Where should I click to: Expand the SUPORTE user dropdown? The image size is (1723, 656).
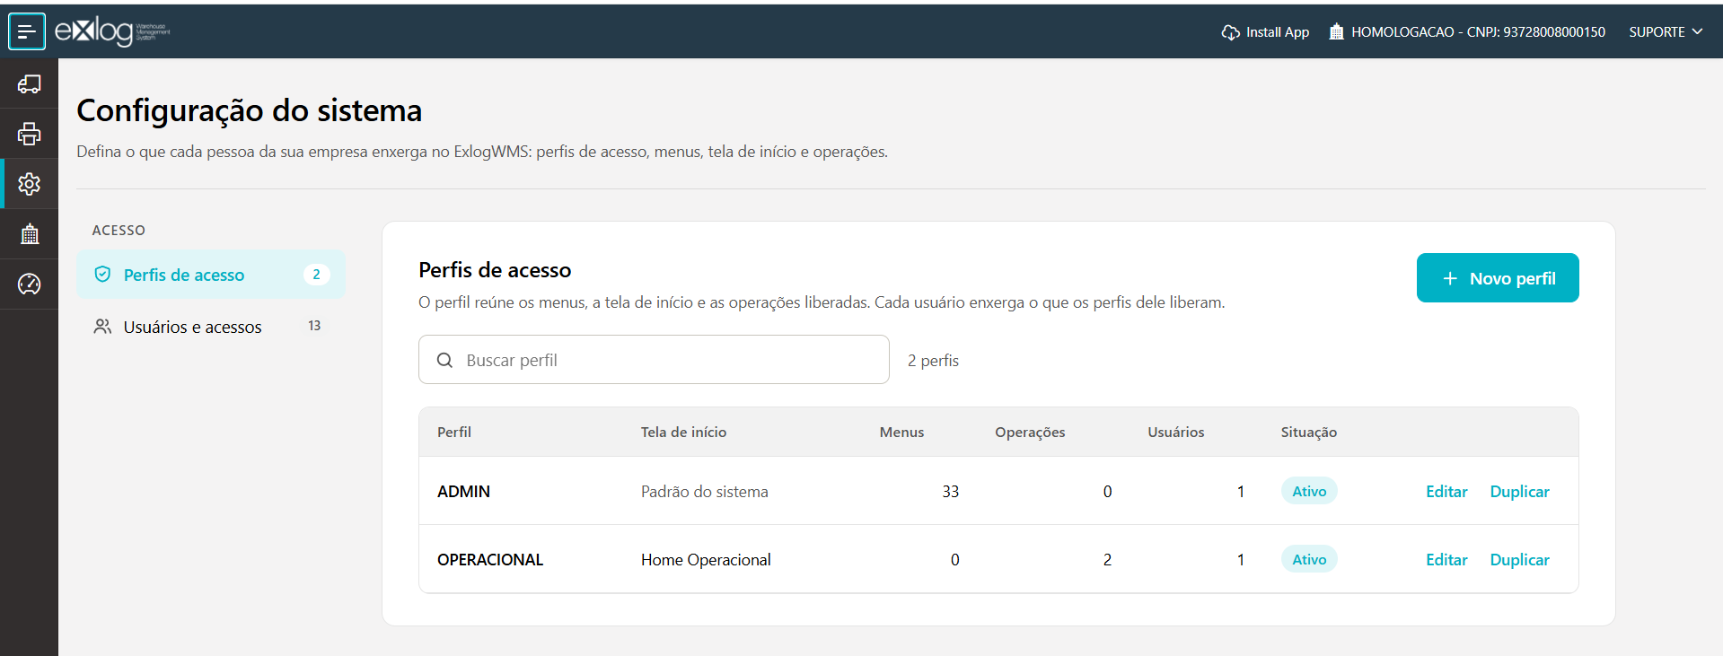(x=1666, y=32)
